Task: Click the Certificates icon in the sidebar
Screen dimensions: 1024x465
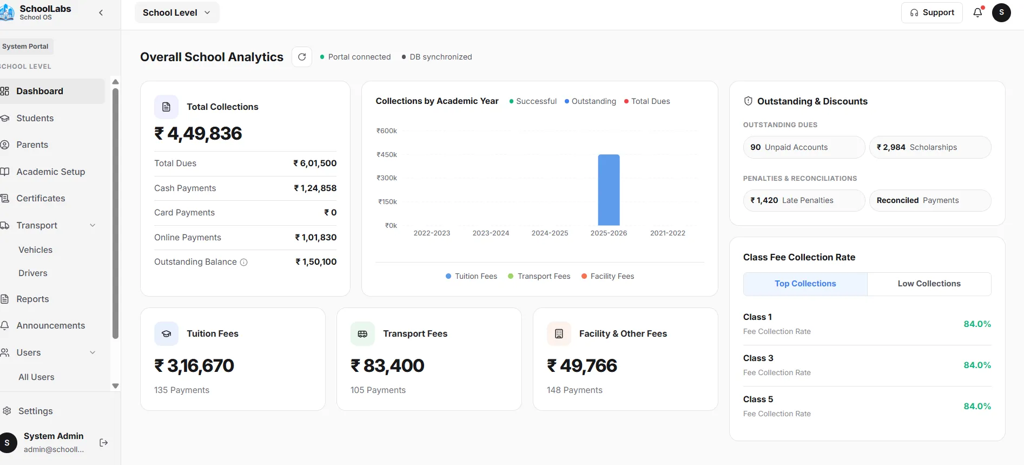Action: click(x=5, y=198)
